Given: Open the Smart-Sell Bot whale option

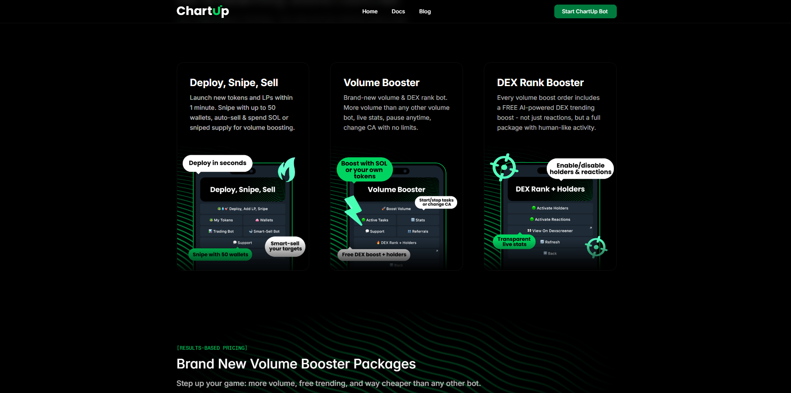Looking at the screenshot, I should 265,231.
